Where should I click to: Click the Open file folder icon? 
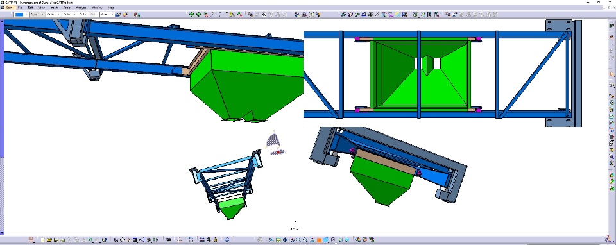[49, 240]
